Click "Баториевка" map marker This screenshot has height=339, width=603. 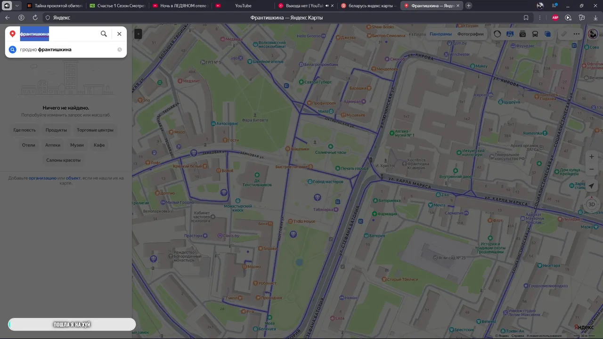pos(386,200)
